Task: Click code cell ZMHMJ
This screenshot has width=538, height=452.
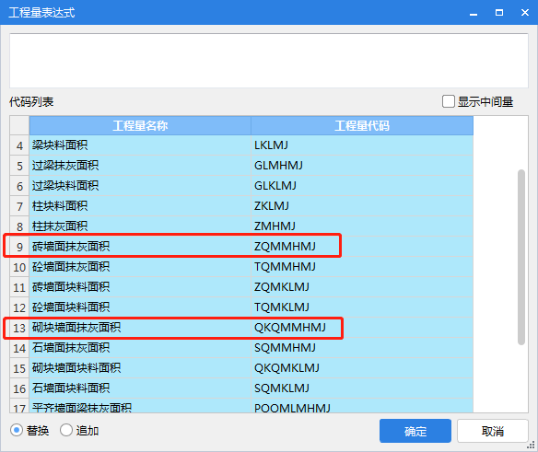Action: (362, 226)
